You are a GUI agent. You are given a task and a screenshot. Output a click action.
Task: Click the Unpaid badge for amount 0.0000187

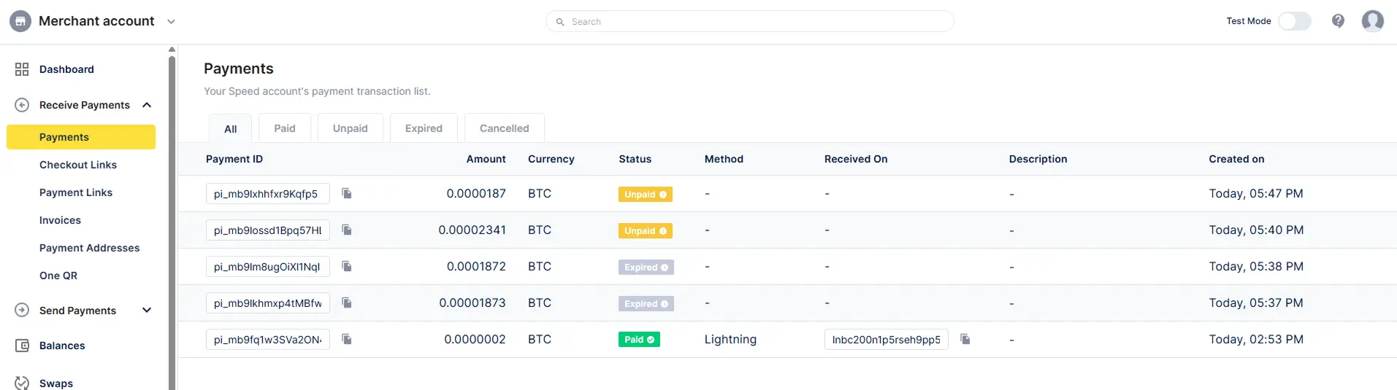(x=646, y=195)
